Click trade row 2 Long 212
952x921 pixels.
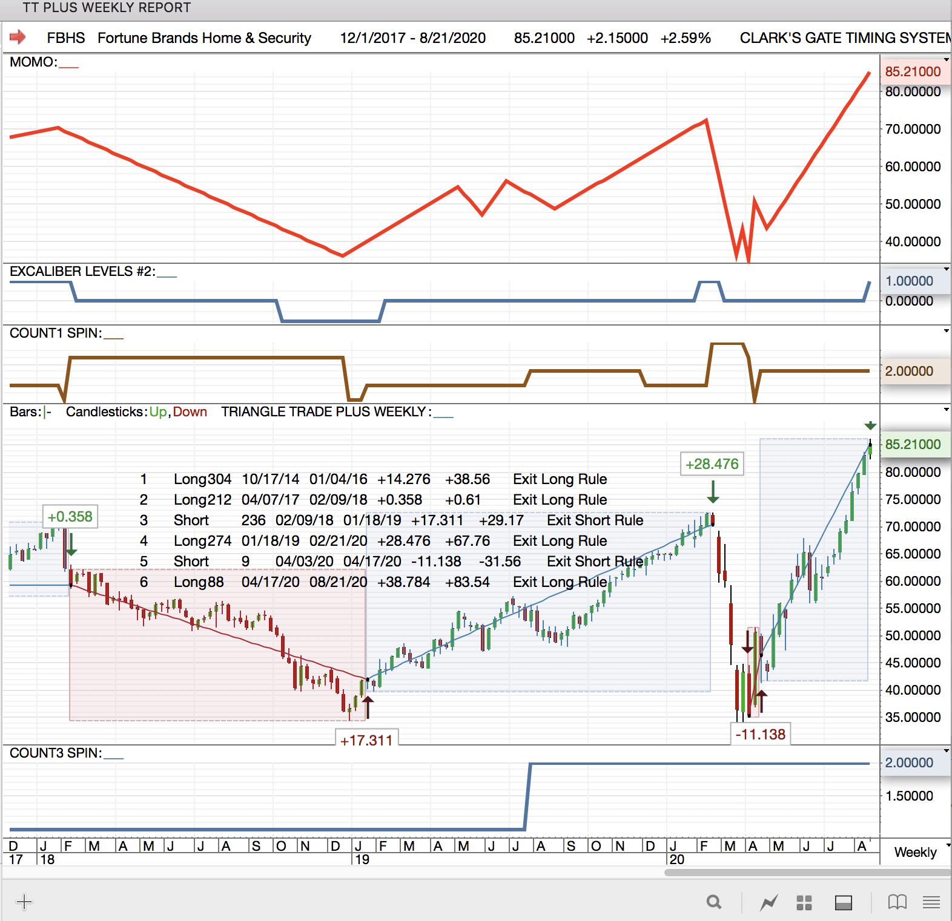click(374, 500)
